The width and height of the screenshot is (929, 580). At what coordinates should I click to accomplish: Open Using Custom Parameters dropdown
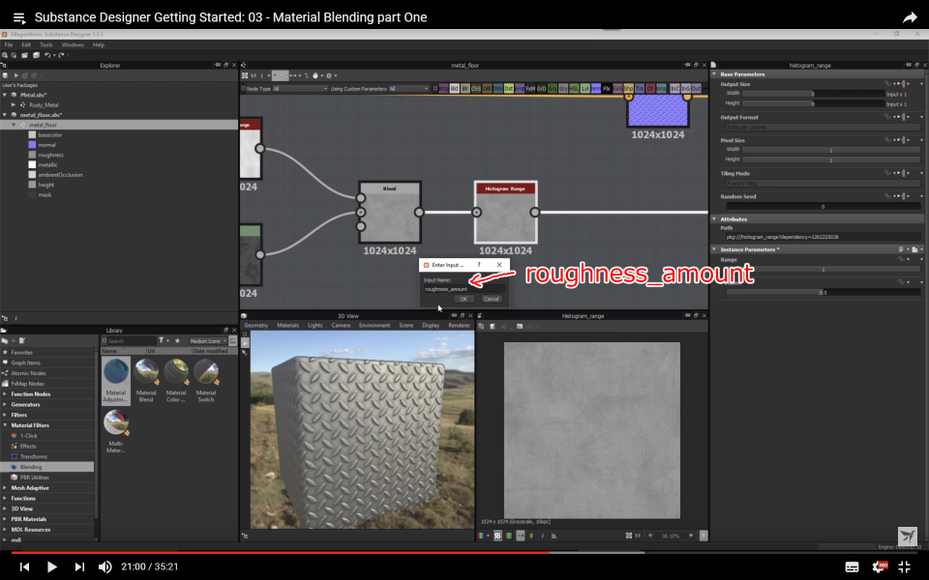click(408, 89)
